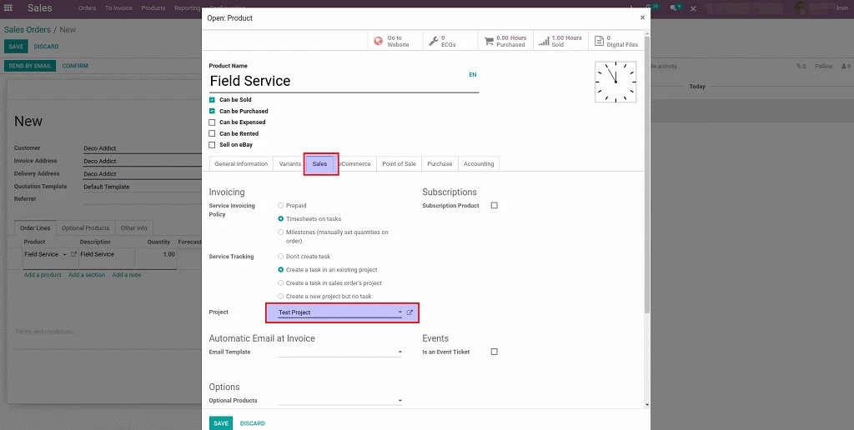The width and height of the screenshot is (854, 430).
Task: Open the Orders menu in top bar
Action: click(x=87, y=8)
